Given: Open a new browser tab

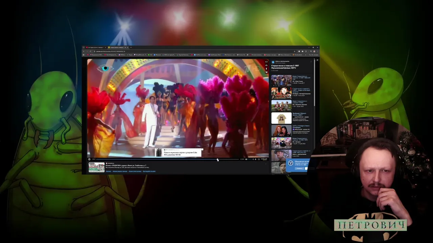Looking at the screenshot, I should pos(131,47).
